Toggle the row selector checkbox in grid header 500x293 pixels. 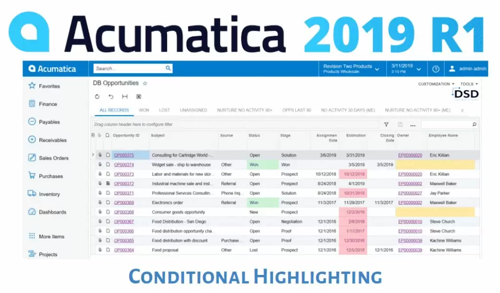click(x=93, y=135)
